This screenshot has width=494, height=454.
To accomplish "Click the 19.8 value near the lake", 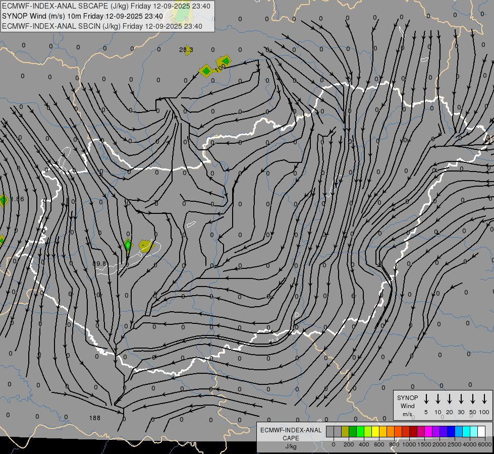I will pyautogui.click(x=99, y=263).
